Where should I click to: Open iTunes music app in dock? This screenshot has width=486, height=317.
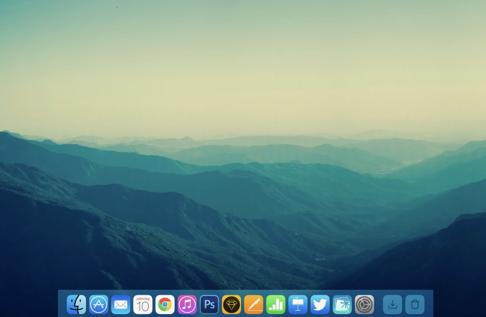pos(187,304)
